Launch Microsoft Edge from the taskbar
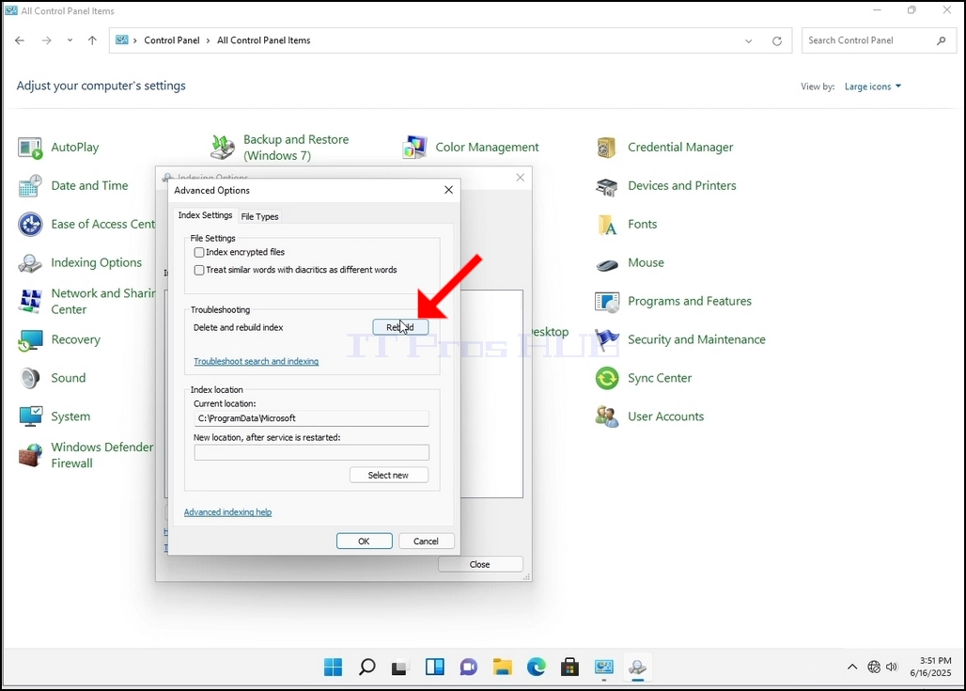Screen dimensions: 966x691 click(536, 667)
